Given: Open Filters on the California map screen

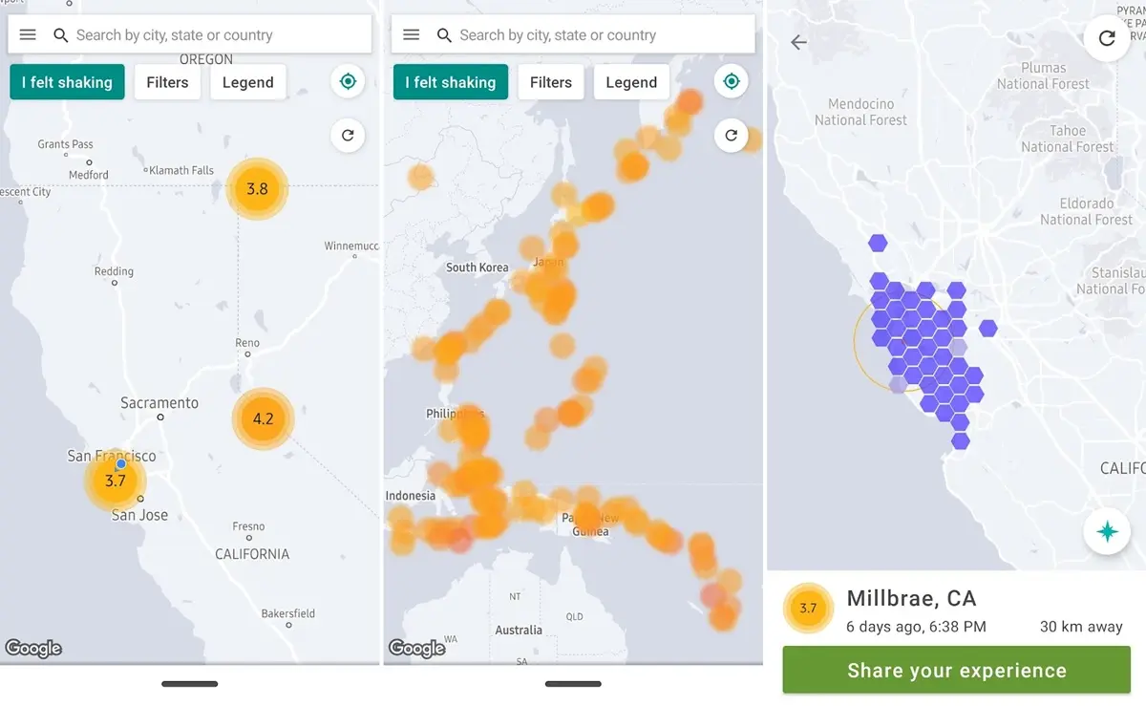Looking at the screenshot, I should (167, 82).
